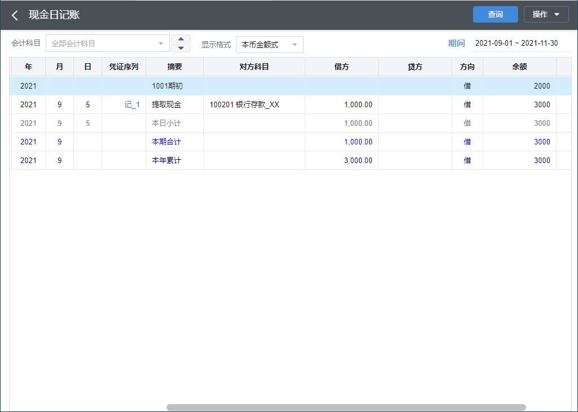Click the 凭证序列 column header

point(124,67)
